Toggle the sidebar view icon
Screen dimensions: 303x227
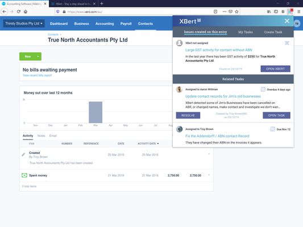click(x=276, y=11)
